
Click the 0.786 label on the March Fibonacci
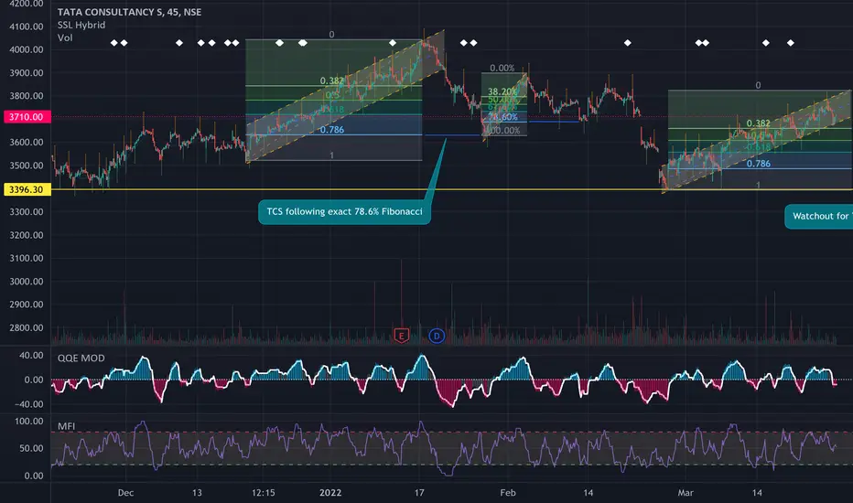759,164
